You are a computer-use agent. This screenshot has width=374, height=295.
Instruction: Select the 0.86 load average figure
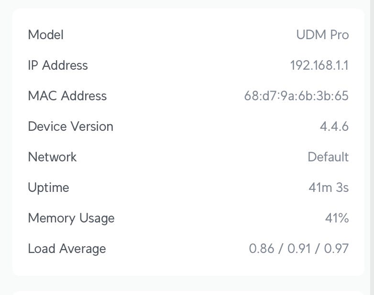pos(262,249)
